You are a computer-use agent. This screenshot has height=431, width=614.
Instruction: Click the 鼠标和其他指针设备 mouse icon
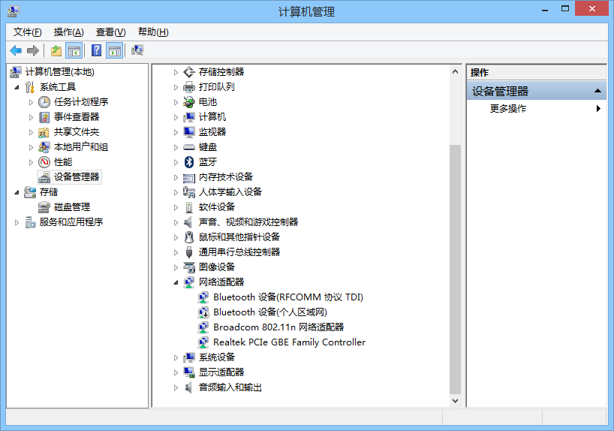click(x=189, y=237)
